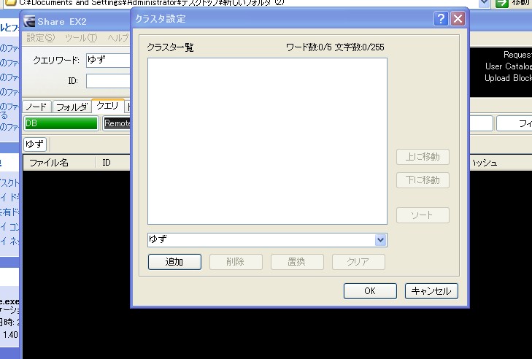The image size is (532, 359).
Task: Click the ゆず query button below DB
Action: tap(35, 144)
